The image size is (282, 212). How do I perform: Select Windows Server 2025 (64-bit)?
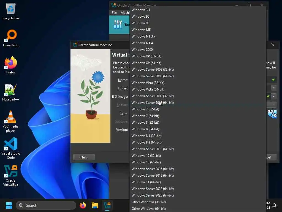coord(198,195)
